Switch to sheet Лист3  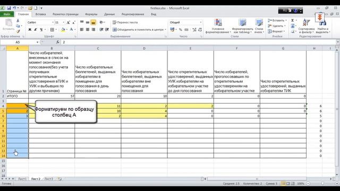48,179
